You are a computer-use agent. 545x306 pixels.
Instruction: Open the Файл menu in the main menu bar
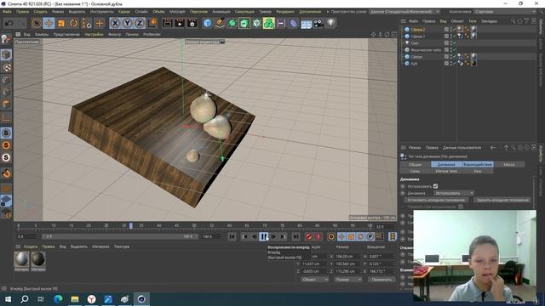point(7,11)
